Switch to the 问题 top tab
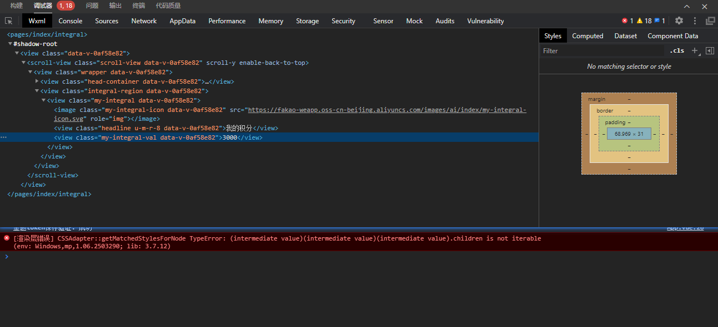Viewport: 718px width, 327px height. point(92,6)
